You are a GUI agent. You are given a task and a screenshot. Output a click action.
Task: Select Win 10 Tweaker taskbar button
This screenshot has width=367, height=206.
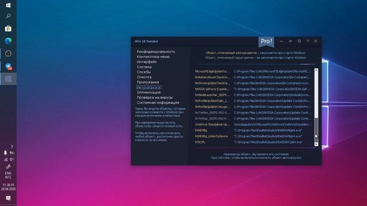pos(8,79)
